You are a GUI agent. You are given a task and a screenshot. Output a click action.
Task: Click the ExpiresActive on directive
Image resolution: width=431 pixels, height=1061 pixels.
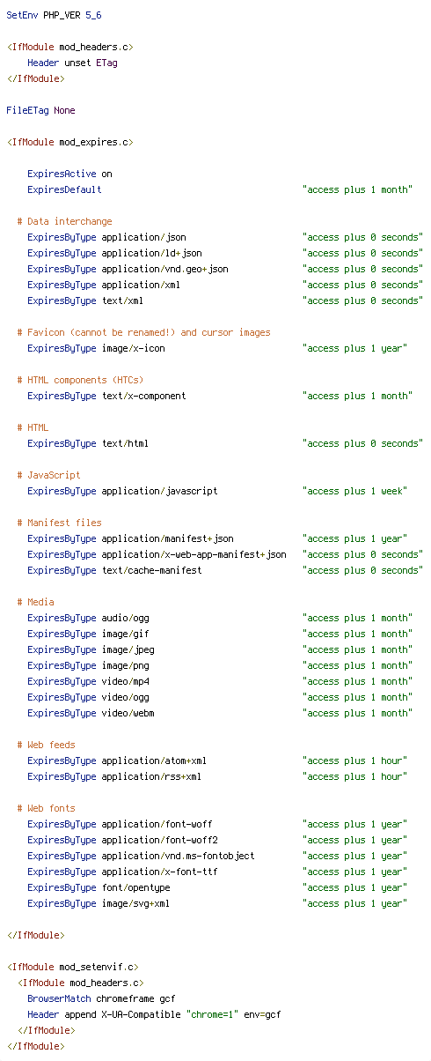pyautogui.click(x=69, y=174)
